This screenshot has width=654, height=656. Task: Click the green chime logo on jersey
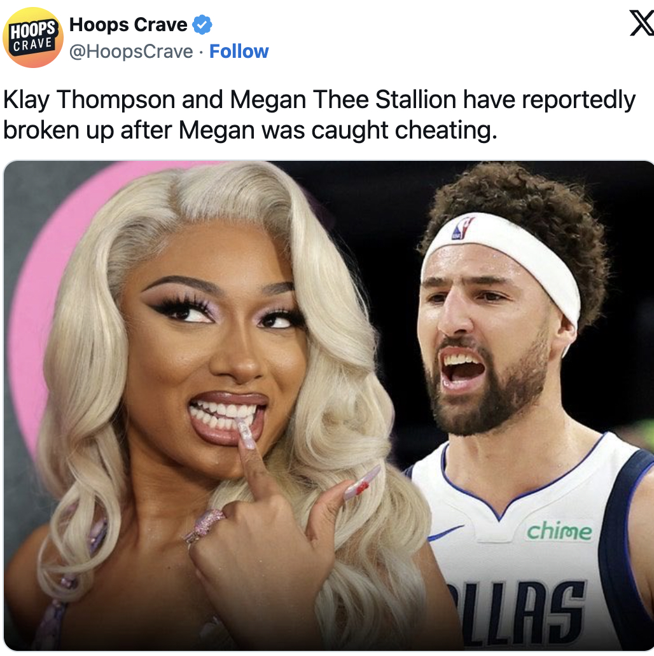click(x=559, y=531)
